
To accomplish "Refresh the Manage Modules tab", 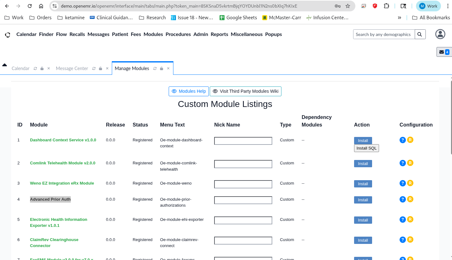I will [155, 68].
